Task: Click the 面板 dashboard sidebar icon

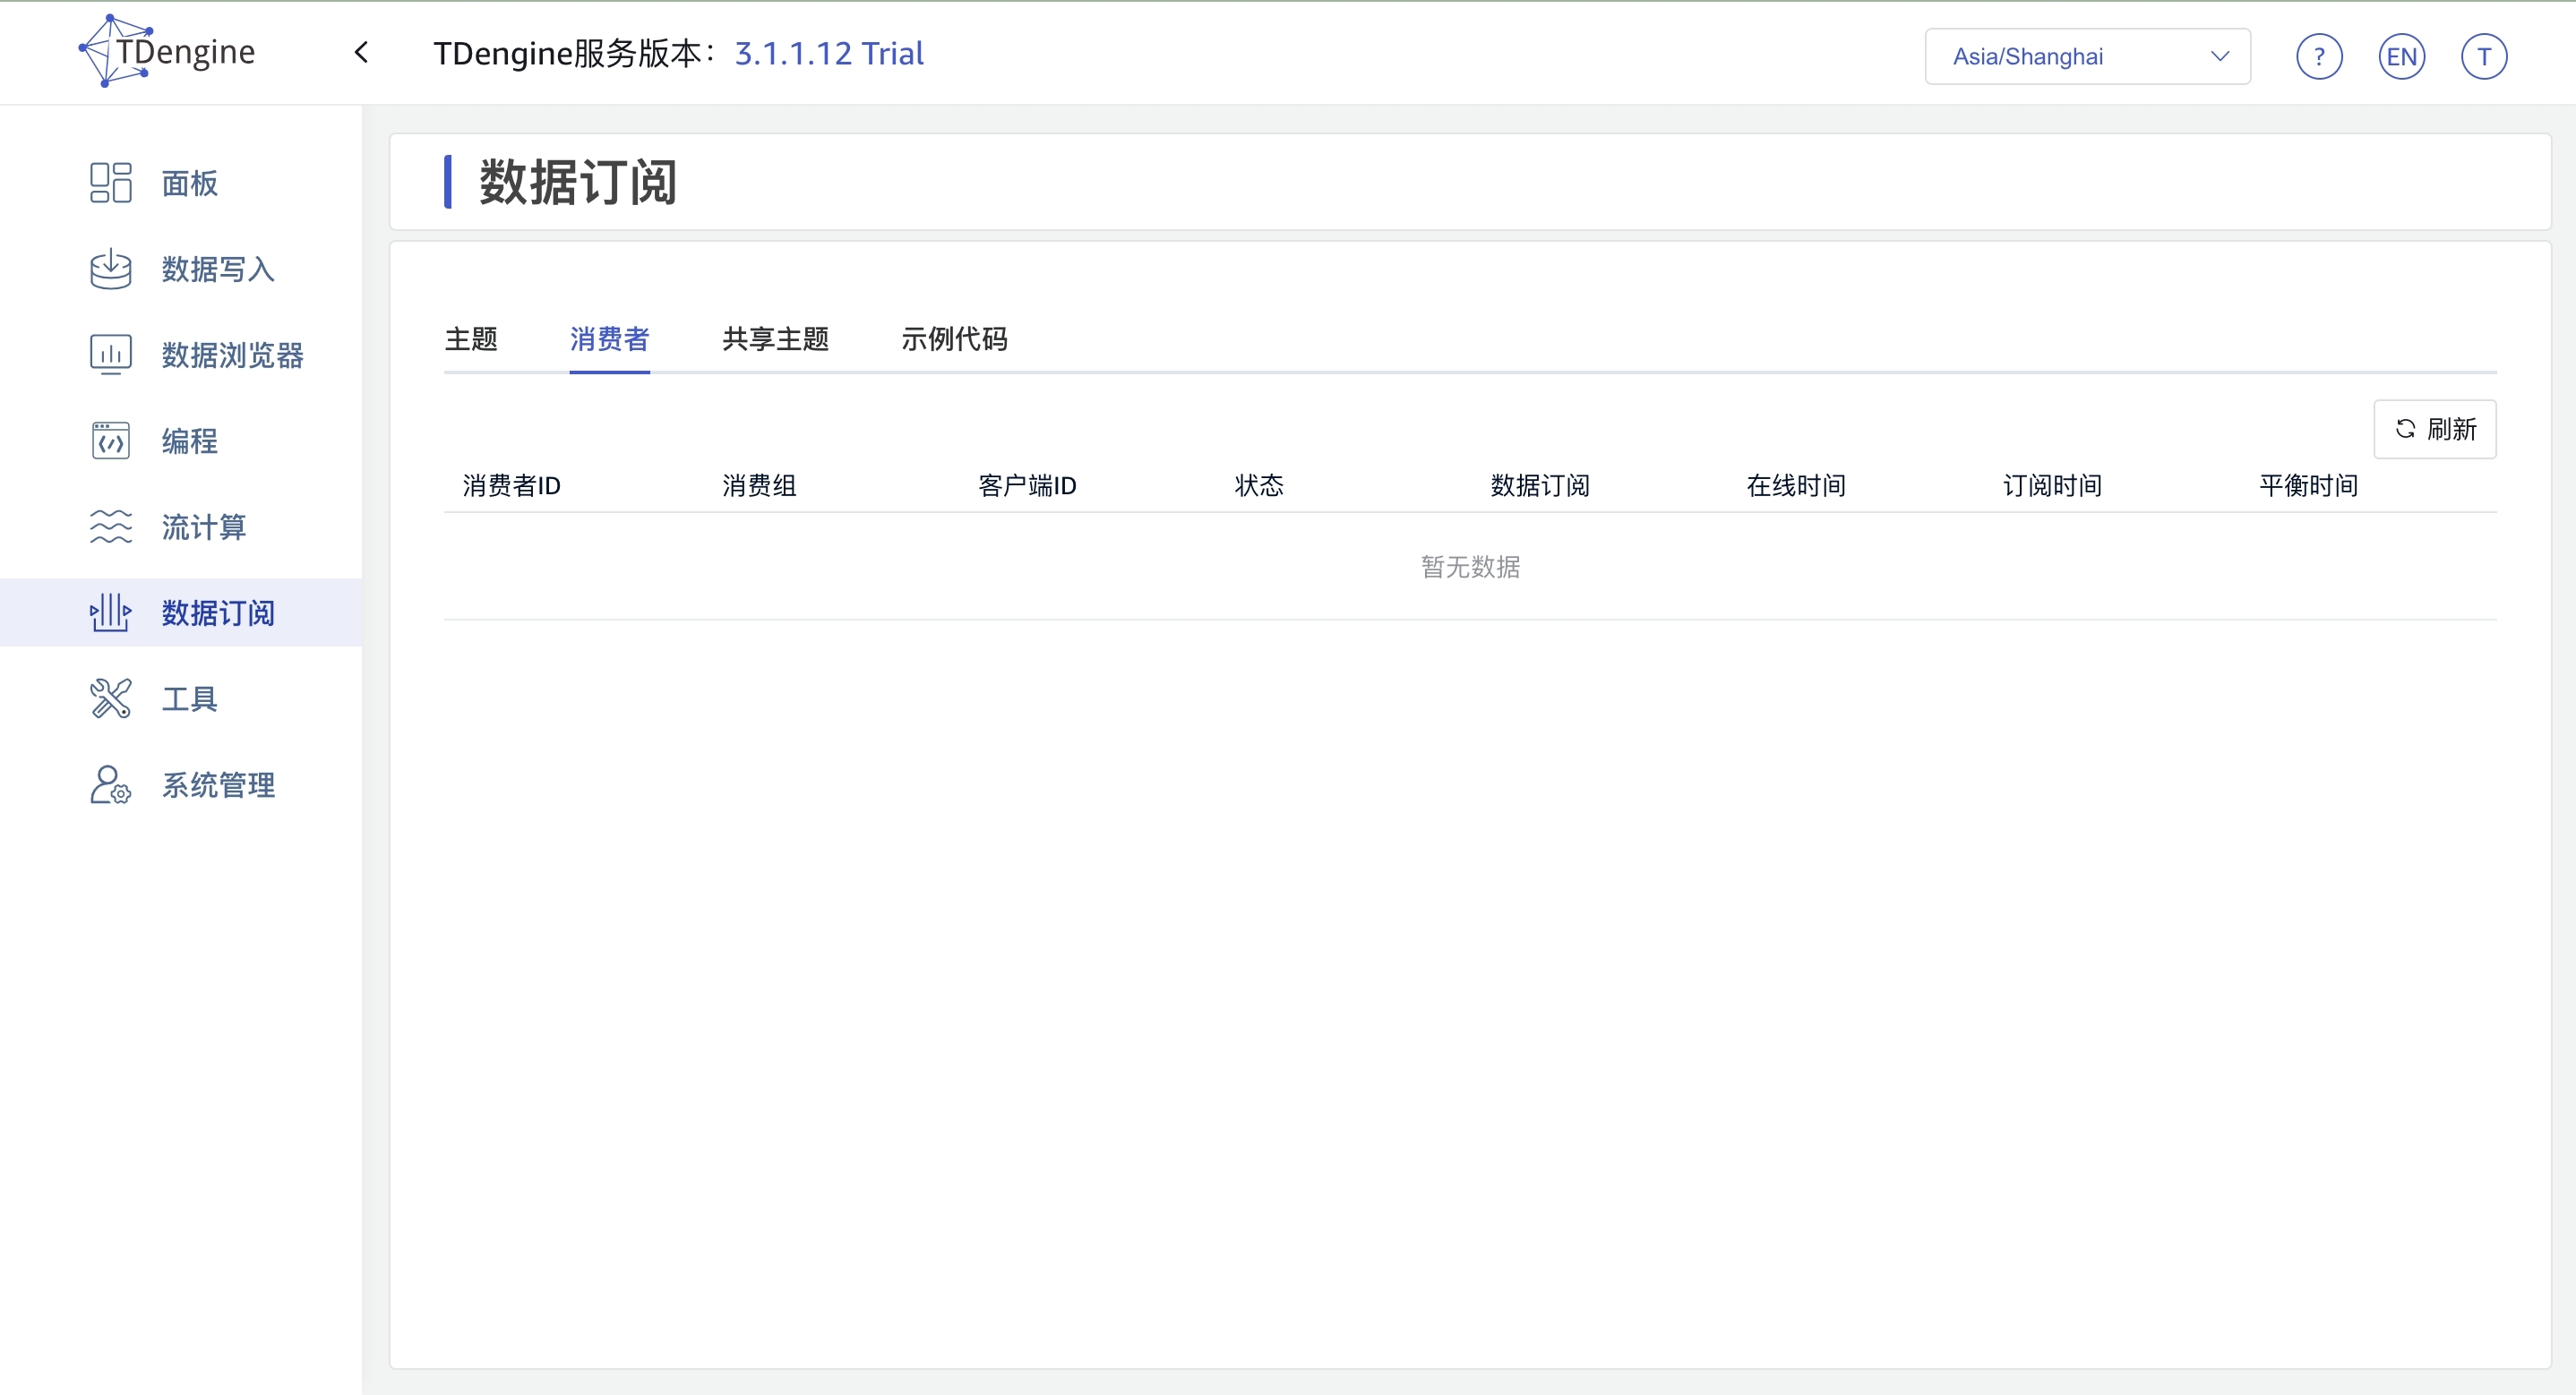Action: [x=110, y=183]
